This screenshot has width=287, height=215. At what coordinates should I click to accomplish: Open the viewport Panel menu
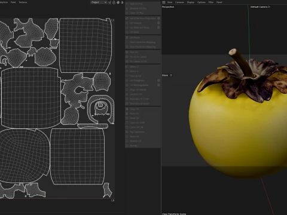(219, 2)
